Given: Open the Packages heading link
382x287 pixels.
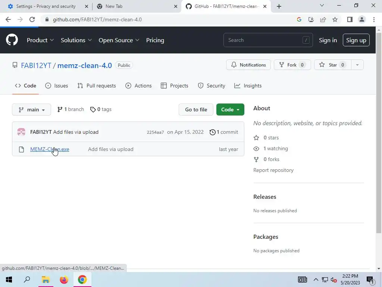Looking at the screenshot, I should point(266,237).
